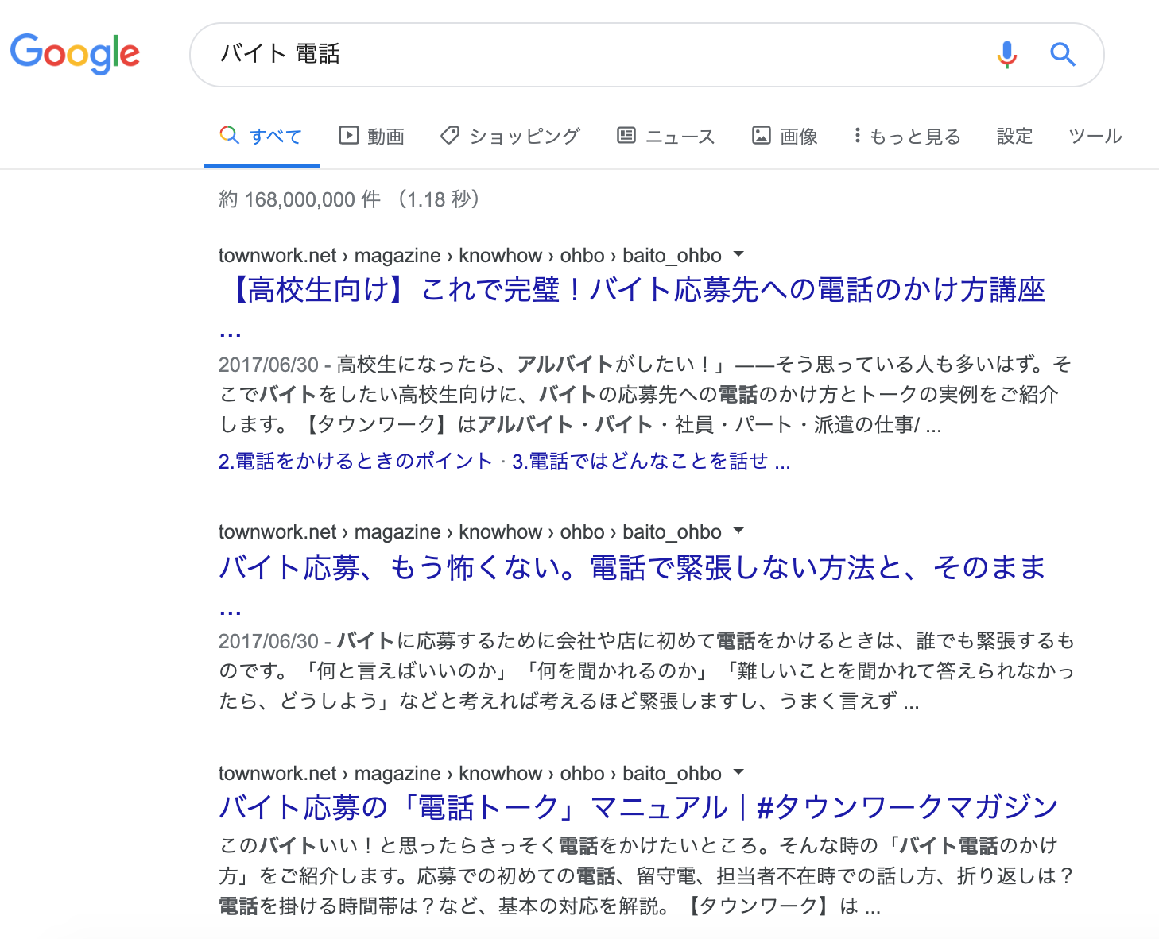Open the ツール tools option
1159x939 pixels.
1095,136
